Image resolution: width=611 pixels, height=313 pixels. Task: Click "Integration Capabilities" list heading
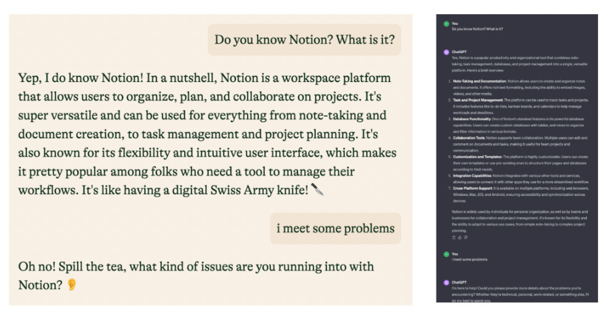click(x=472, y=176)
